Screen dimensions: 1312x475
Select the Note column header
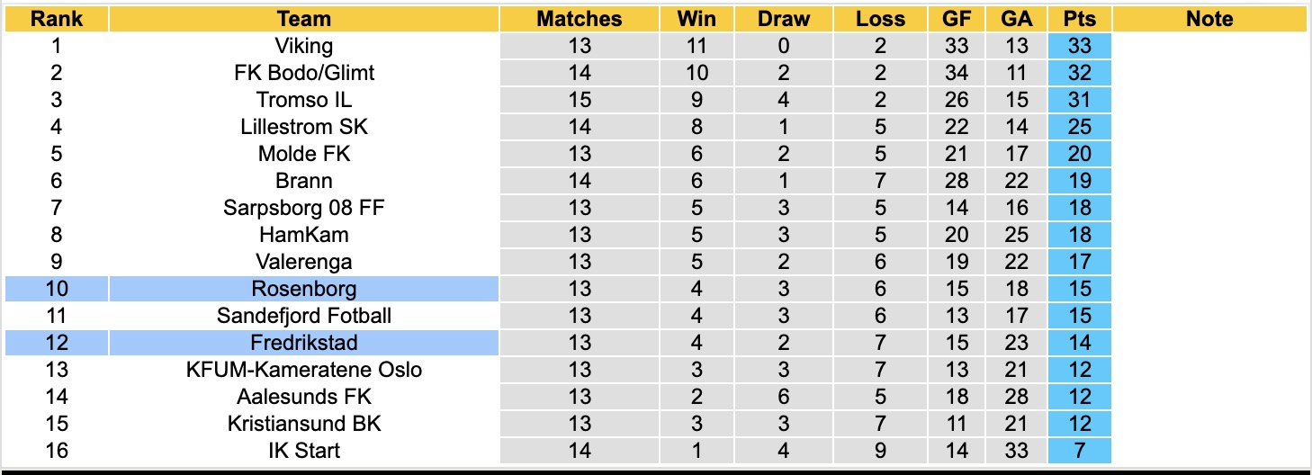pyautogui.click(x=1209, y=19)
